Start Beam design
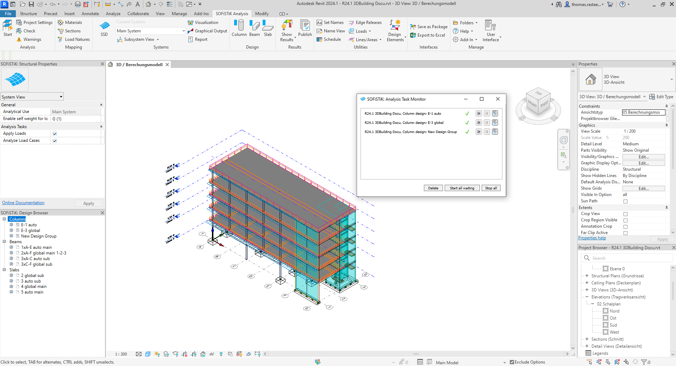The height and width of the screenshot is (366, 676). 255,28
